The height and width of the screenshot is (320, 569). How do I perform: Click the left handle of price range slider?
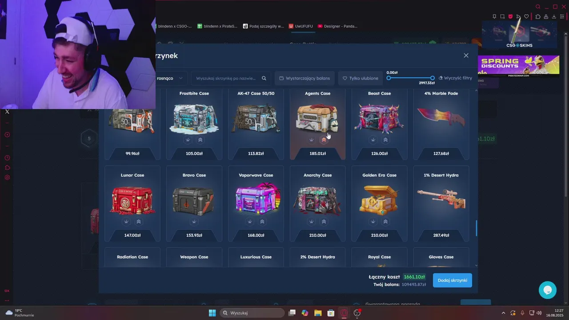coord(389,78)
